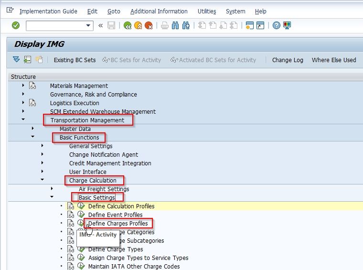Click the Find binoculars icon
Viewport: 363px width, 270px height.
(x=175, y=25)
